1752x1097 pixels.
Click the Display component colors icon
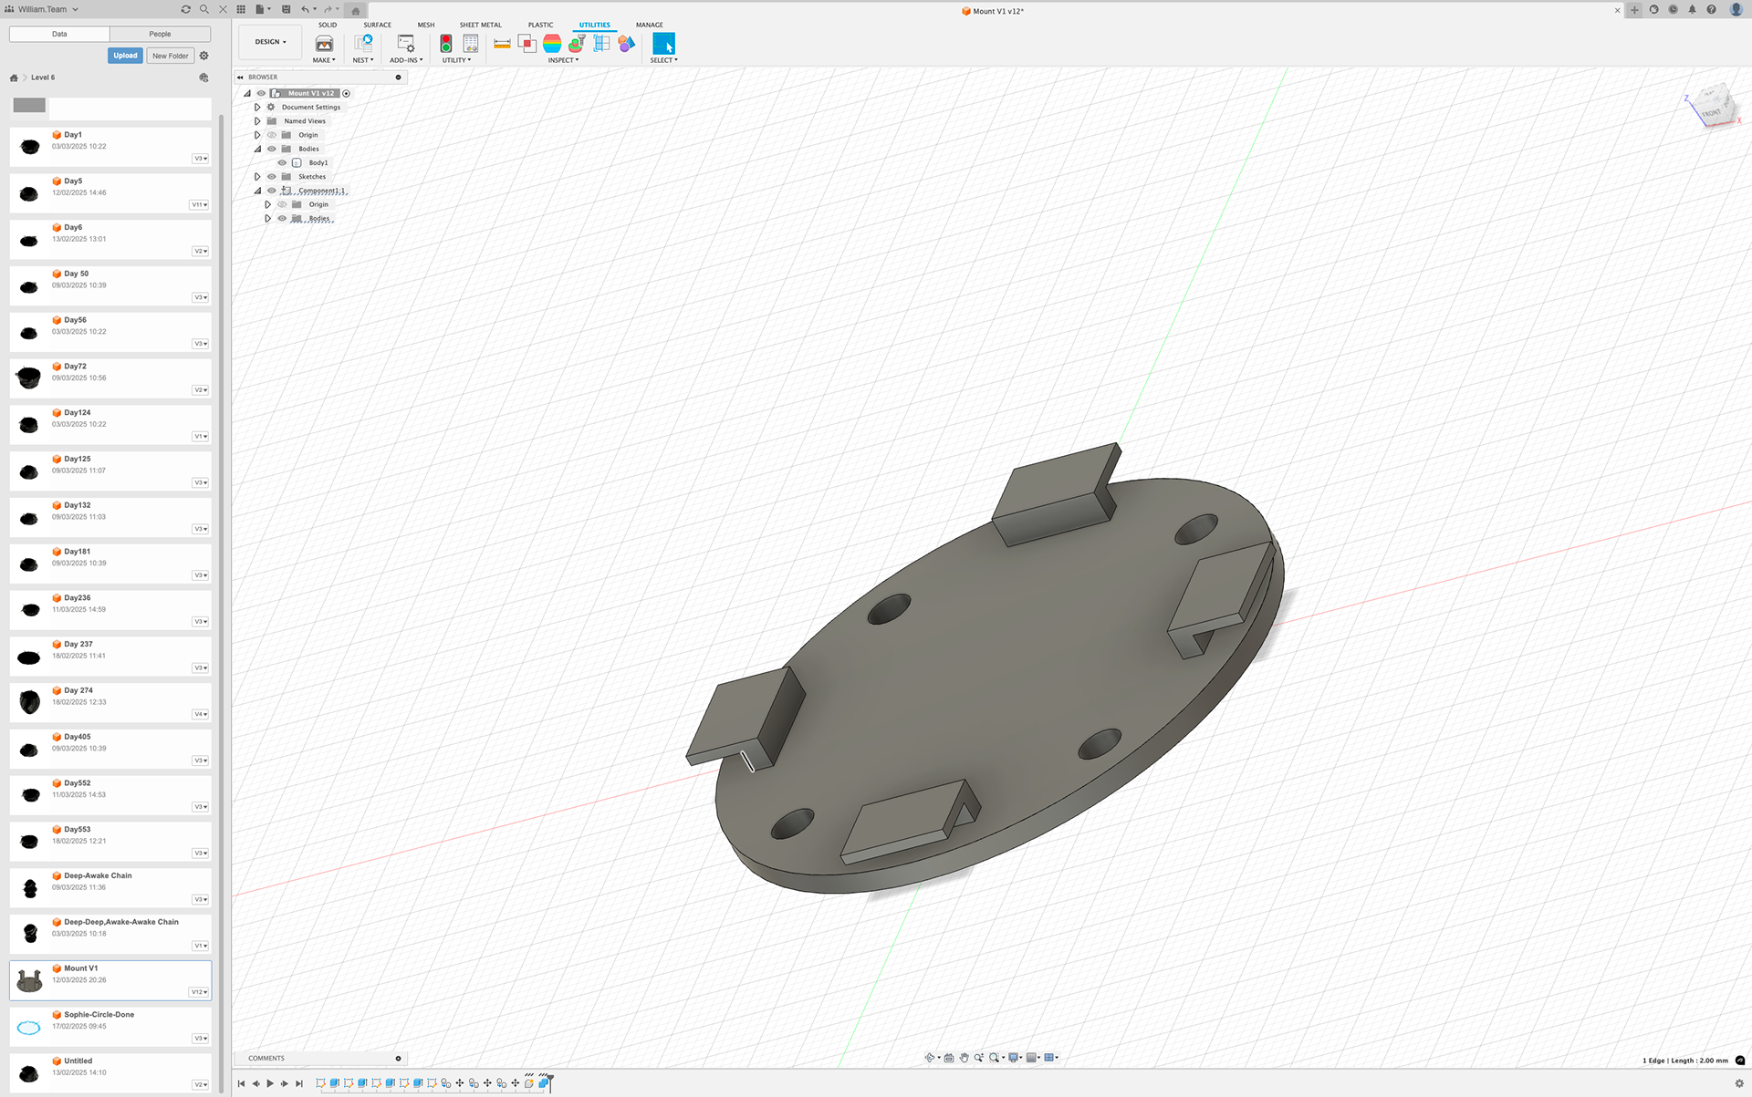tap(626, 43)
